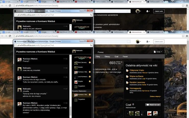Click the message 'wald to nie jest zabawne'

32,29
